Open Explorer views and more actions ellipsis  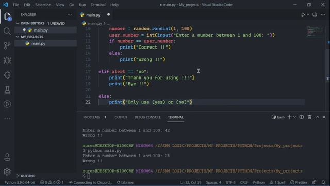click(70, 15)
